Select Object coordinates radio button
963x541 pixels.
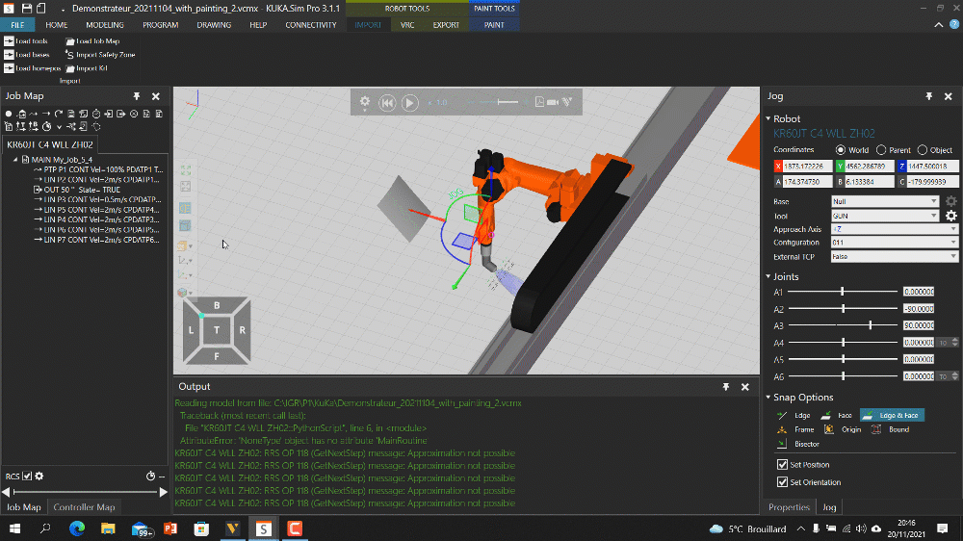pyautogui.click(x=922, y=150)
